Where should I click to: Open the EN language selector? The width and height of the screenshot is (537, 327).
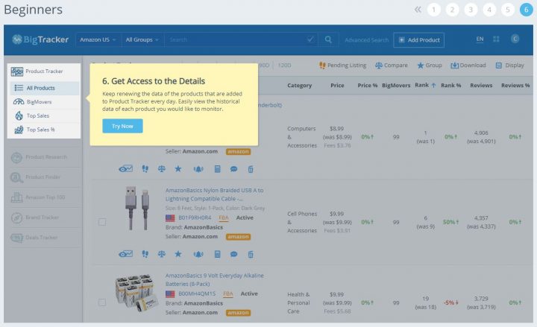tap(480, 39)
